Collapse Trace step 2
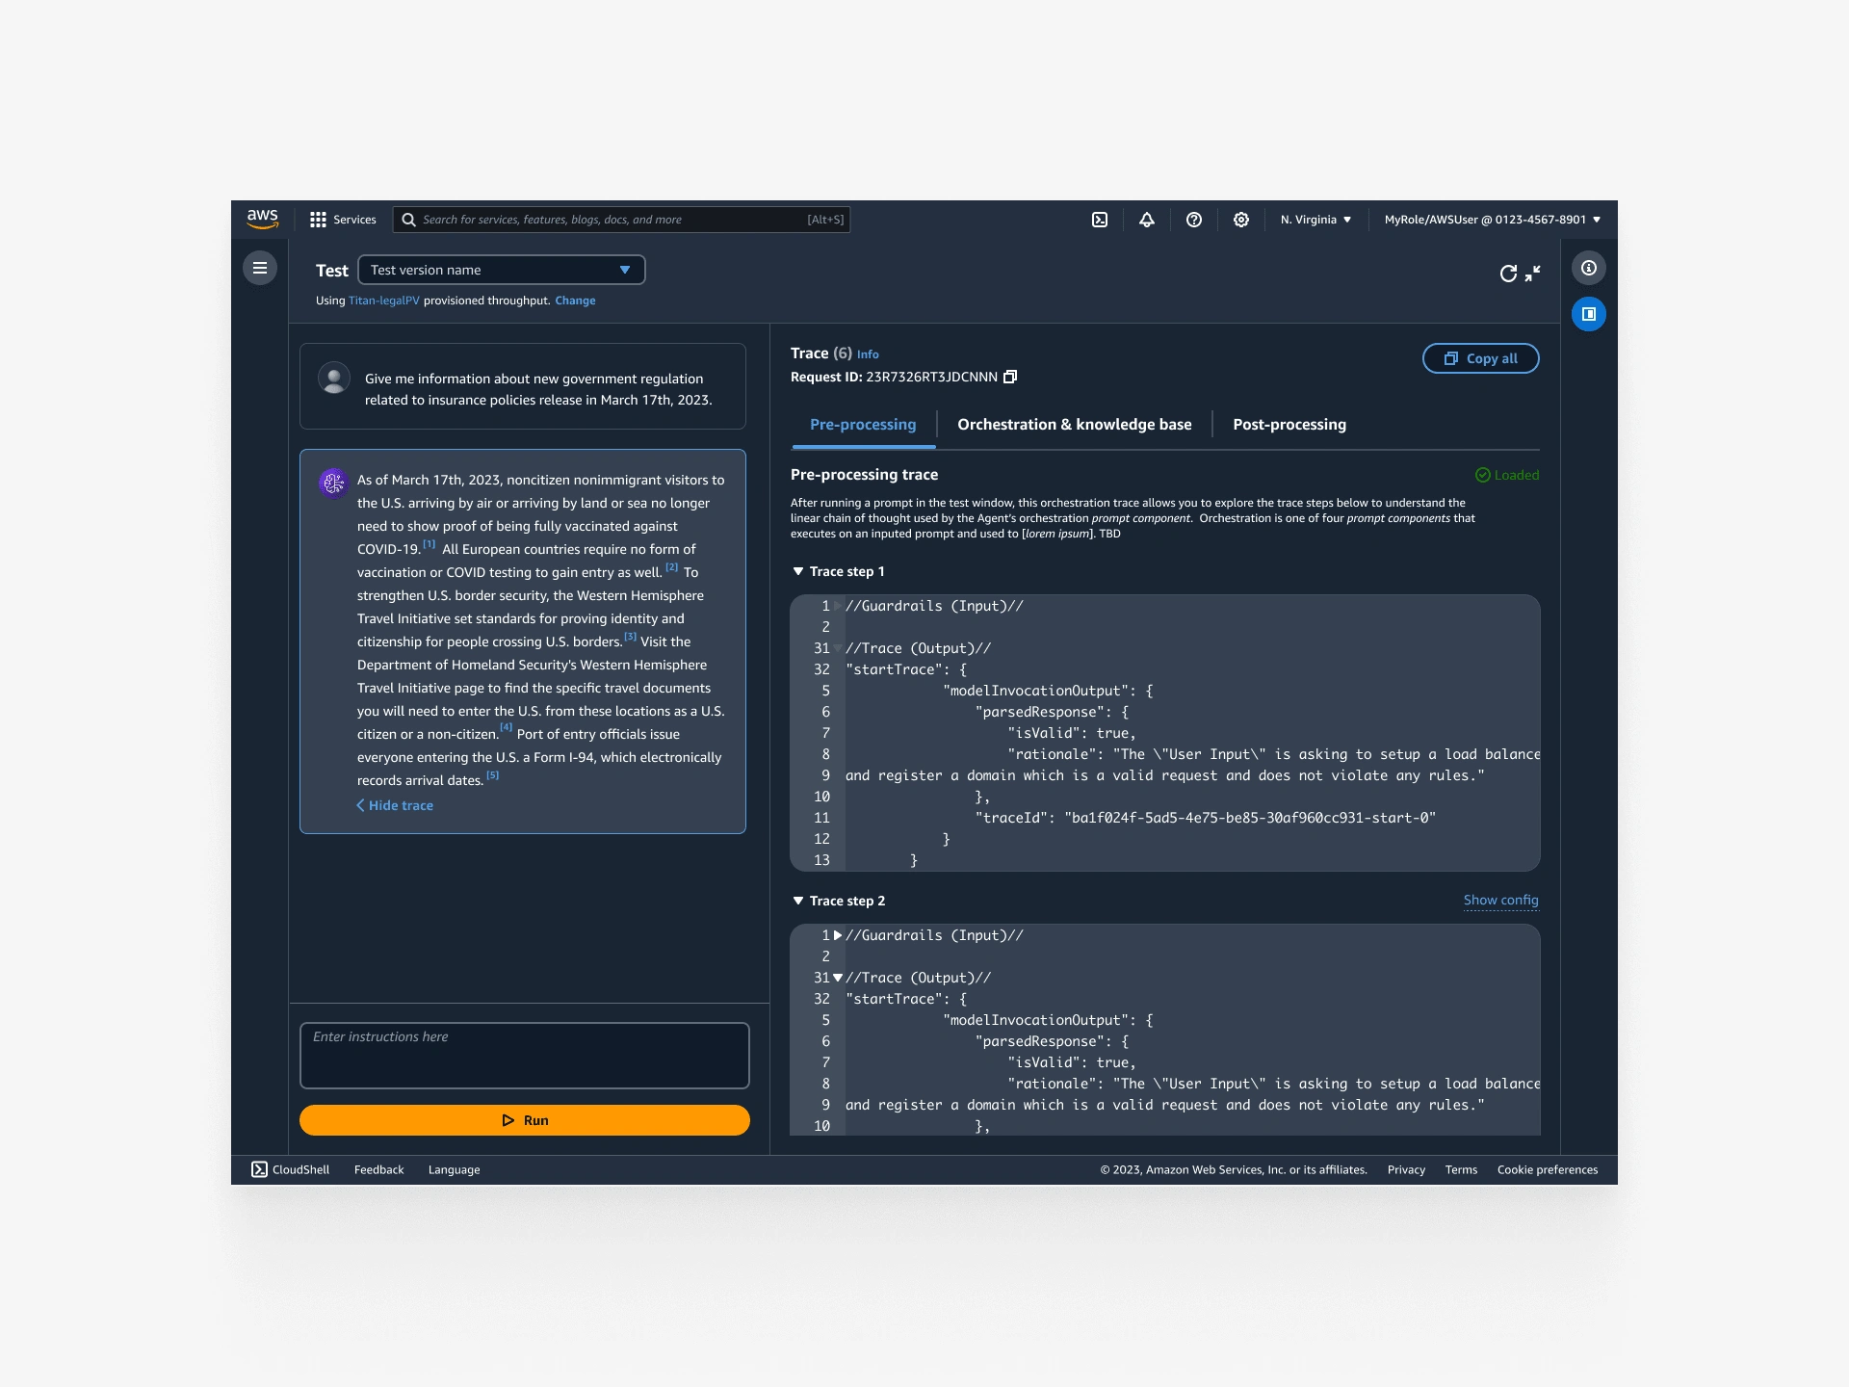The height and width of the screenshot is (1387, 1849). [x=798, y=901]
